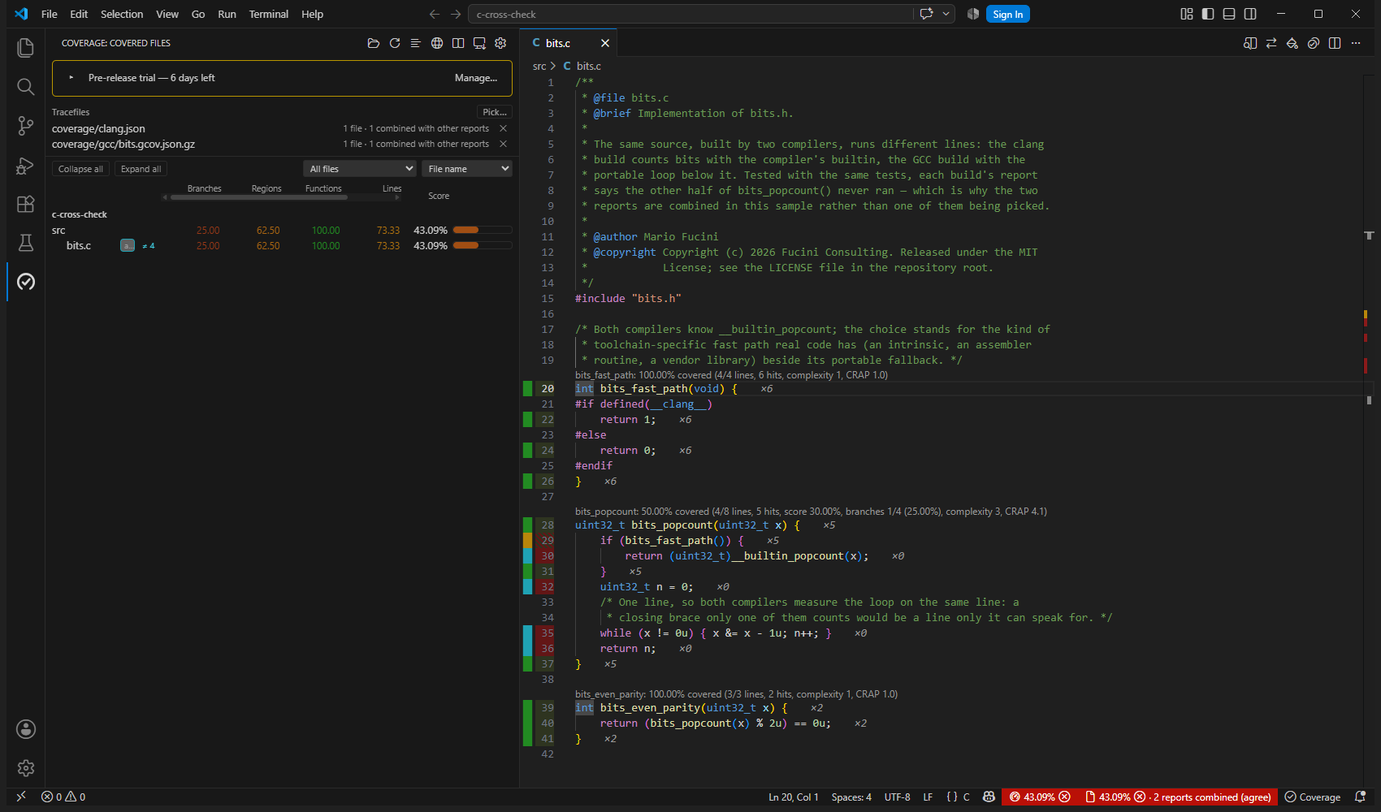The width and height of the screenshot is (1381, 812).
Task: Open the Customize Layout control
Action: tap(1187, 14)
